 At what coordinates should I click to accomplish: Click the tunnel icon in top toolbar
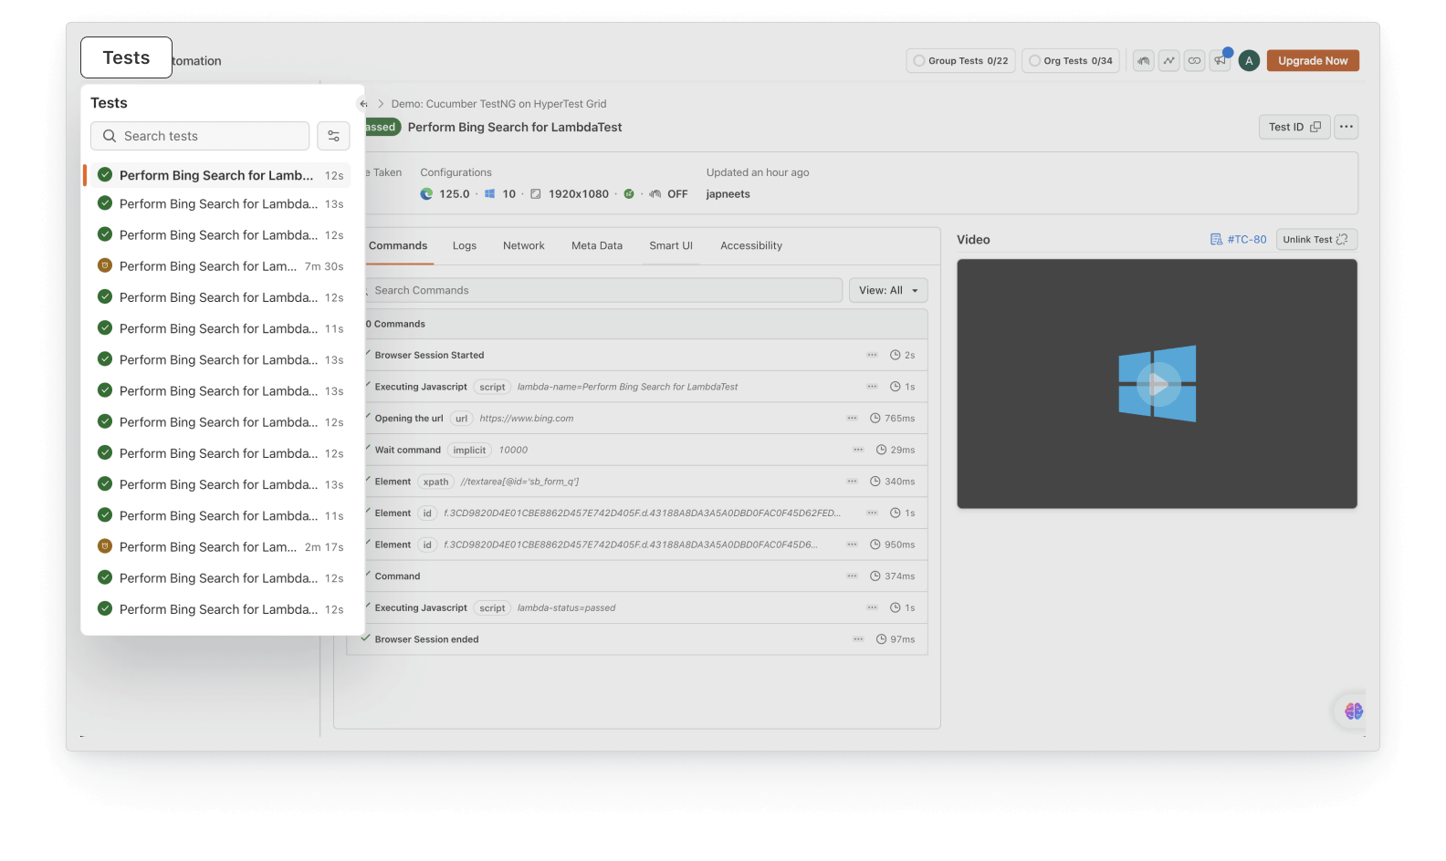click(x=1143, y=61)
